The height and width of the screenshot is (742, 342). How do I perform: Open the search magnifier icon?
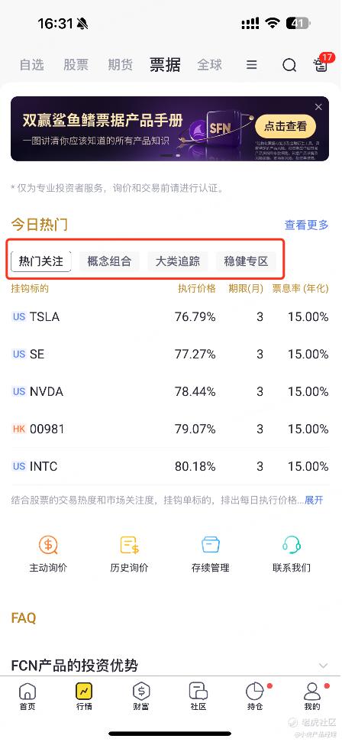[x=289, y=65]
